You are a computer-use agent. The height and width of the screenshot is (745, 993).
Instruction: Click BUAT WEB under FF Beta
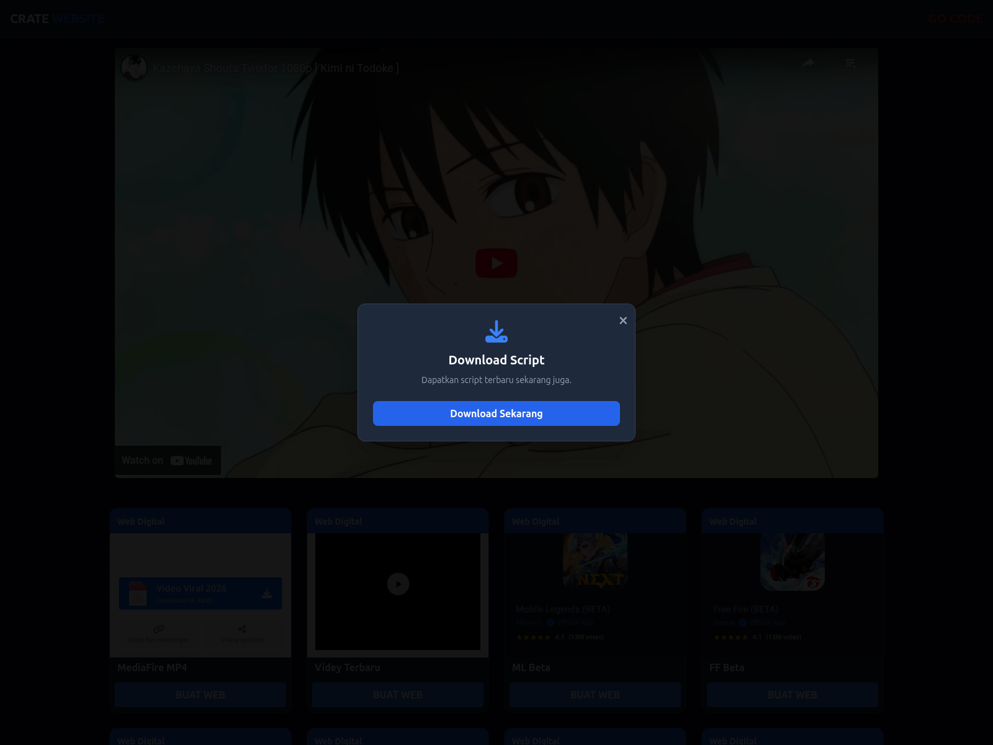[793, 695]
